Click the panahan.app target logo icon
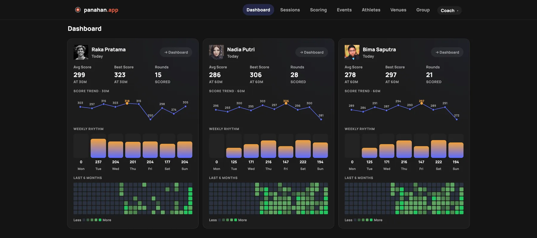The width and height of the screenshot is (537, 238). [x=78, y=10]
